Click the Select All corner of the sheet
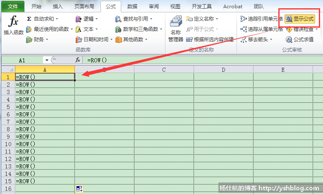Viewport: 323px width, 194px height. pyautogui.click(x=8, y=69)
